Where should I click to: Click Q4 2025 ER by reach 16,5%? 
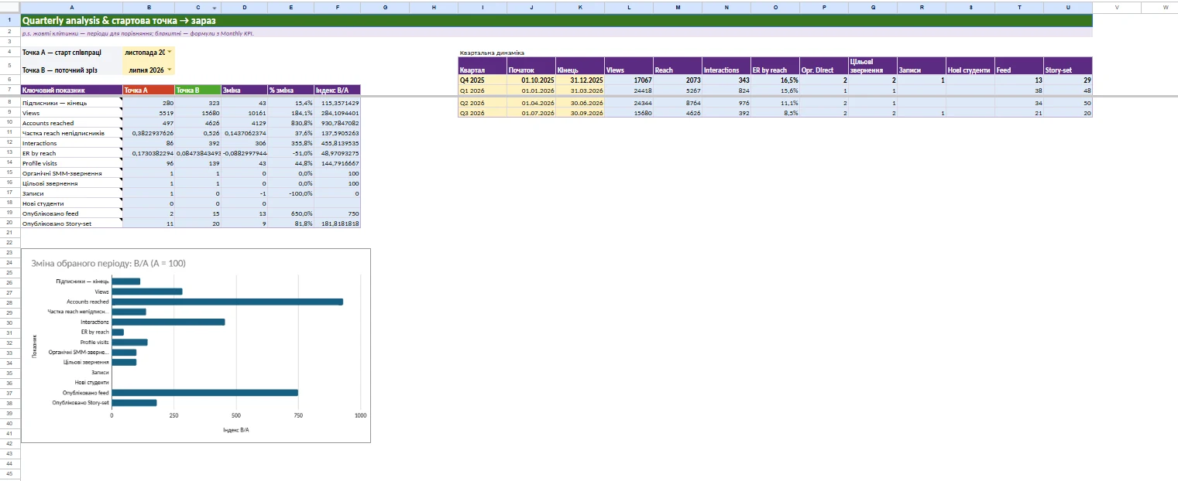pos(775,80)
